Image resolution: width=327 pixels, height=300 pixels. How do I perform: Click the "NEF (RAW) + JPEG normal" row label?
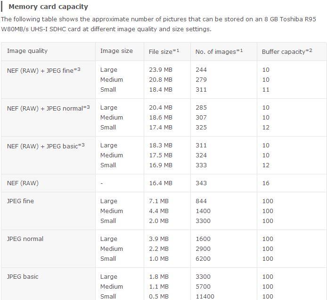click(45, 108)
